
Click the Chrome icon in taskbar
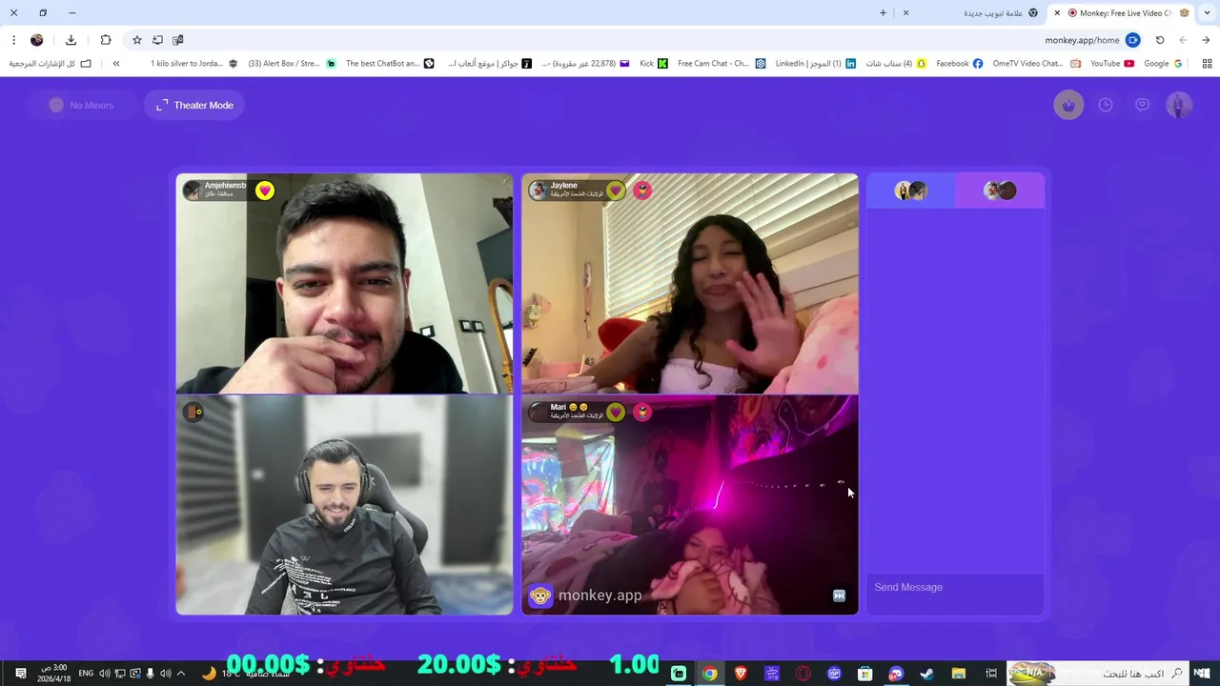coord(710,674)
